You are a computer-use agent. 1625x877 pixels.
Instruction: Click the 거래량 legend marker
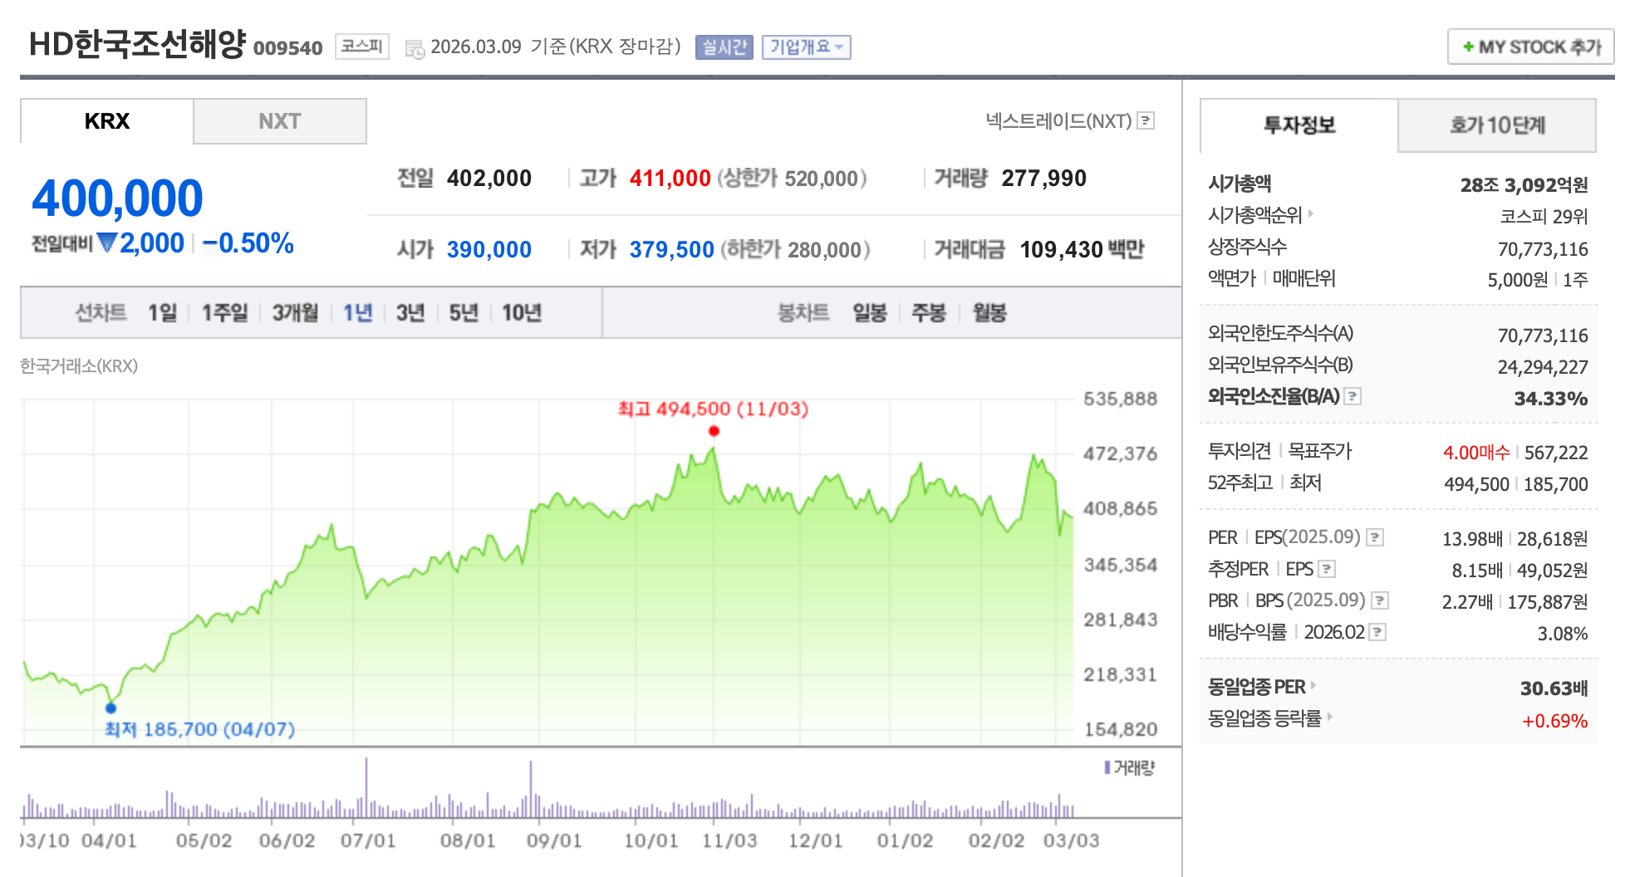click(1107, 767)
